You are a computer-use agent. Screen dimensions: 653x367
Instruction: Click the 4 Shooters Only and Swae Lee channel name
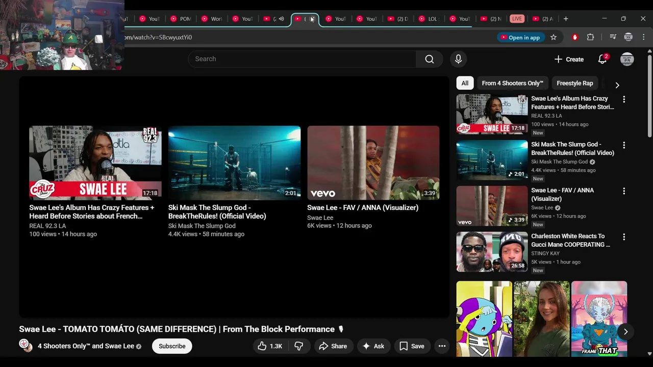coord(86,346)
